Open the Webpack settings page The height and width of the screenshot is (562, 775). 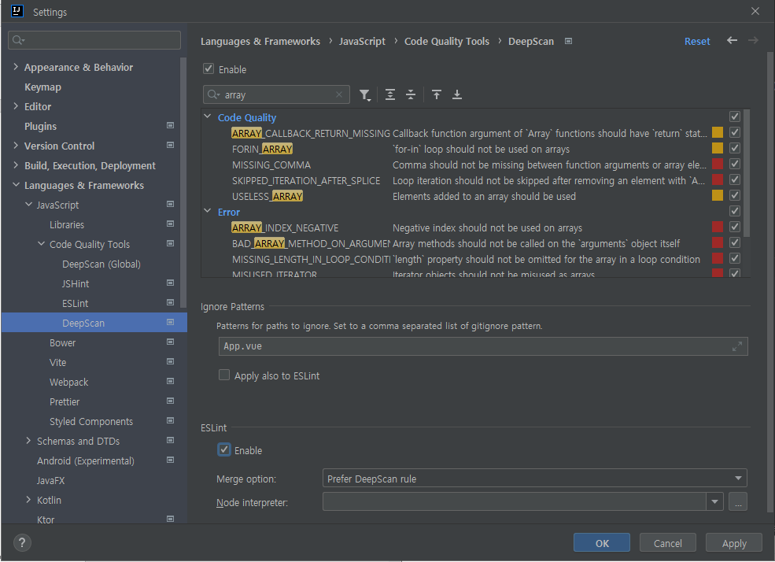point(68,382)
